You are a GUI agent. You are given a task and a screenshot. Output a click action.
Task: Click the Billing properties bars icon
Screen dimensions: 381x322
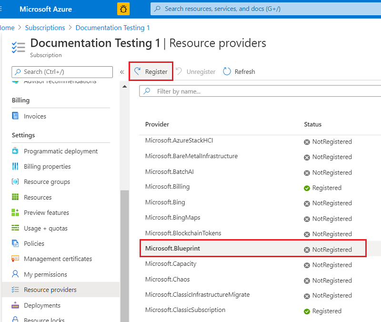click(x=15, y=166)
